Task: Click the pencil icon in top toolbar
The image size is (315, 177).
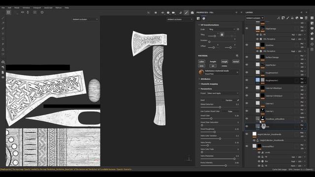Action: coord(187,12)
